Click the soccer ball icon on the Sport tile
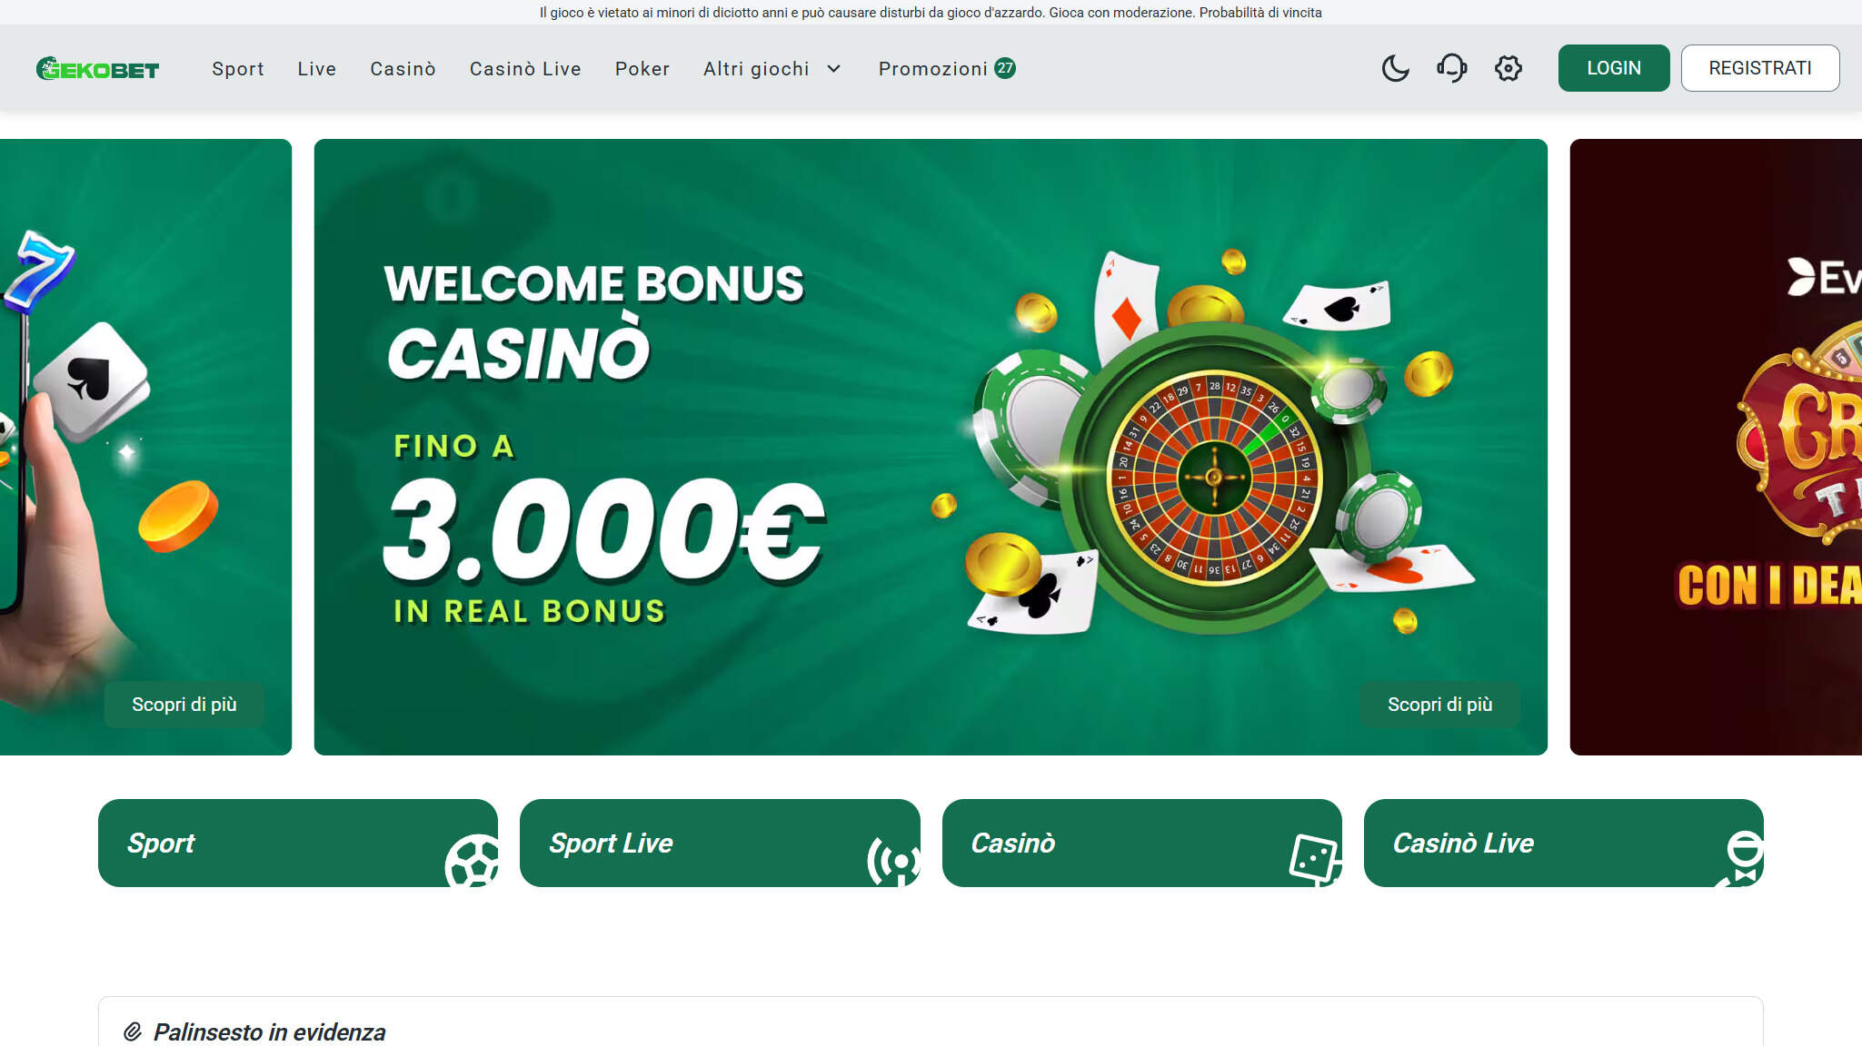The height and width of the screenshot is (1046, 1862). click(x=472, y=860)
